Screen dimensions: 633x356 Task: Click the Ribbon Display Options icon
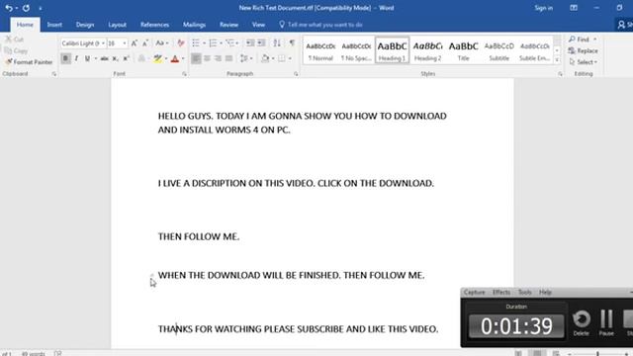[574, 8]
